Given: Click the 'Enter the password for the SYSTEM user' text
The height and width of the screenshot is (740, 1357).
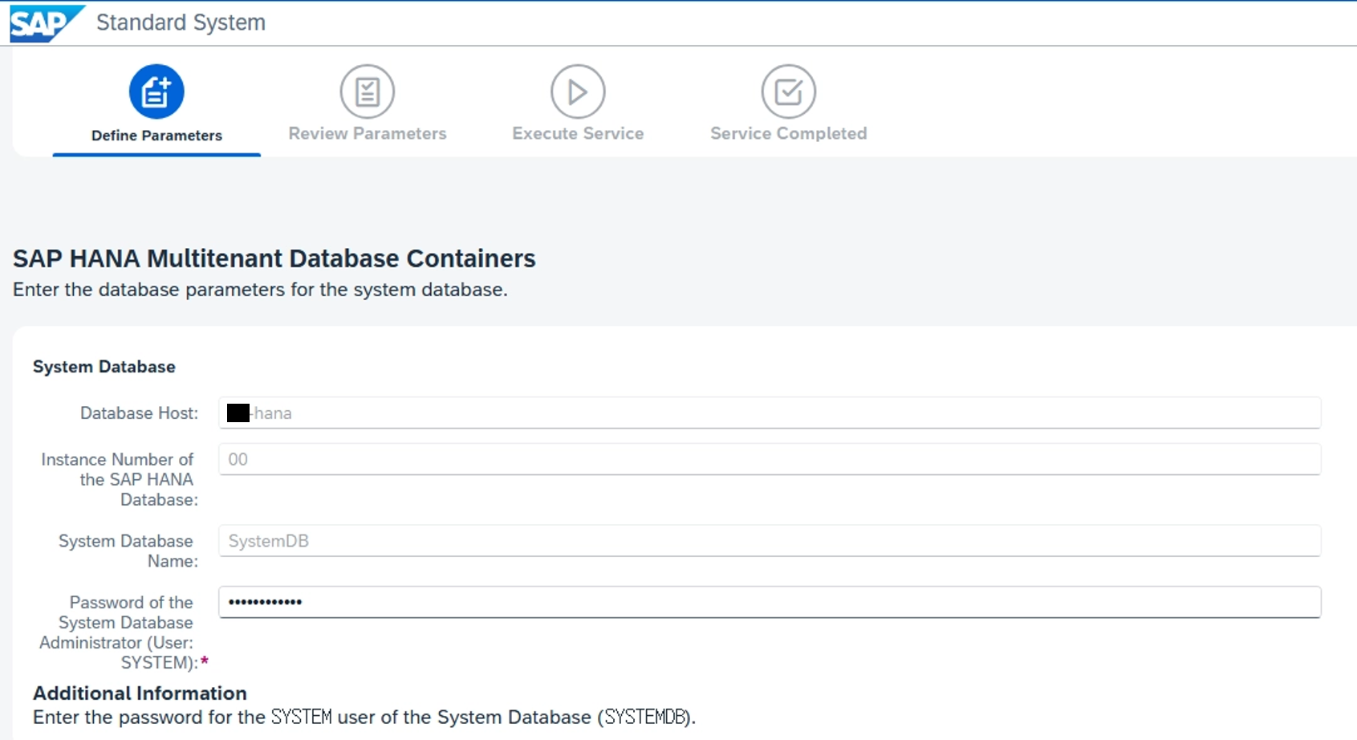Looking at the screenshot, I should tap(364, 718).
